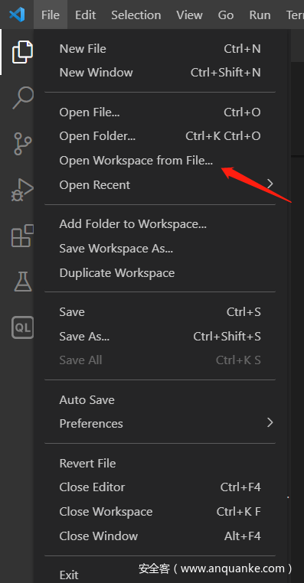The image size is (304, 583).
Task: Choose Close Editor
Action: click(160, 487)
